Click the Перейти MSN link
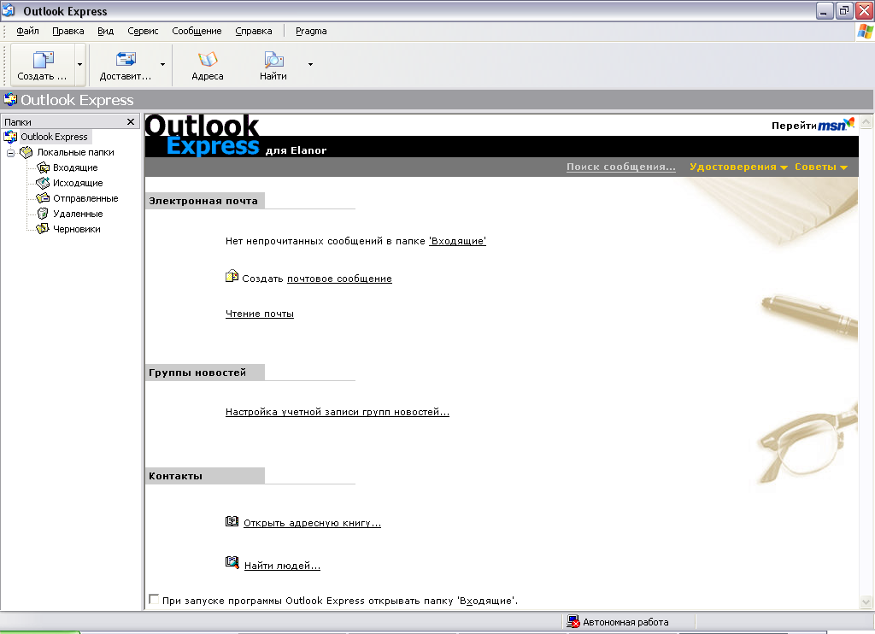Screen dimensions: 875x634 [813, 125]
